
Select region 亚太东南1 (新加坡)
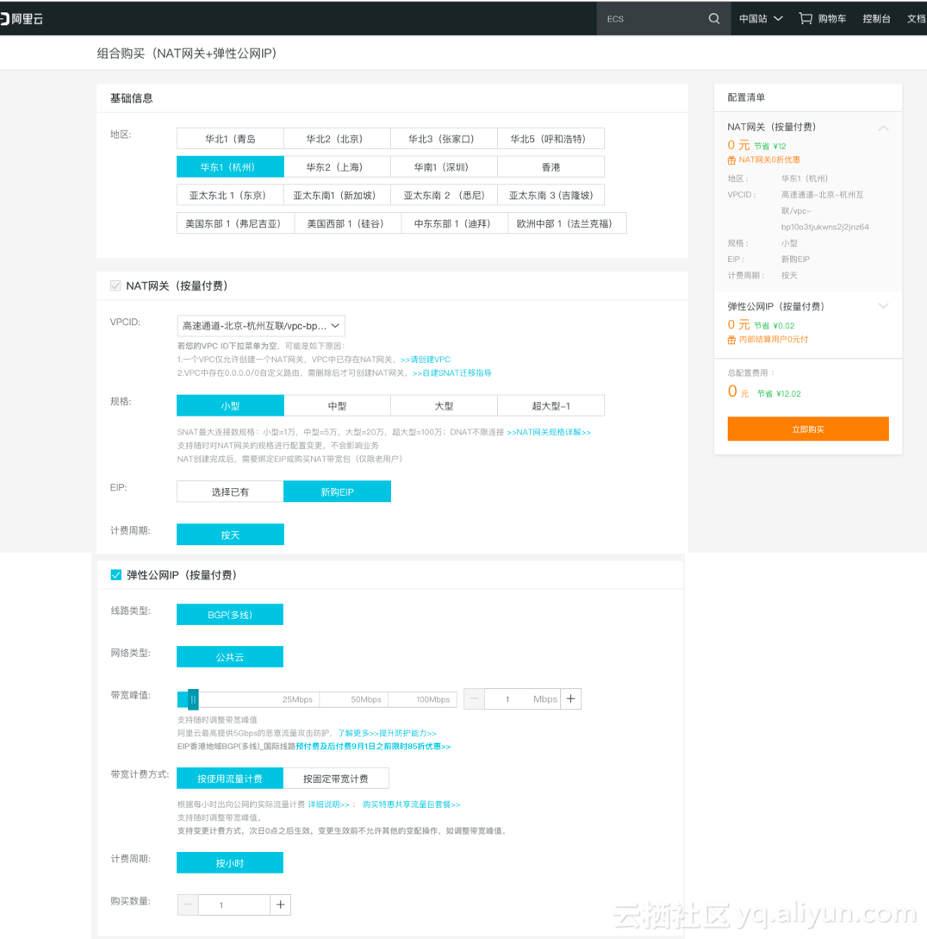coord(337,195)
